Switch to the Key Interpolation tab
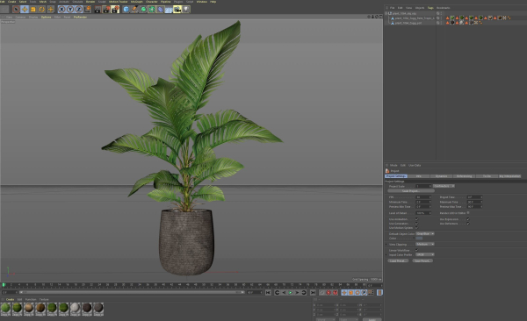 pyautogui.click(x=509, y=176)
